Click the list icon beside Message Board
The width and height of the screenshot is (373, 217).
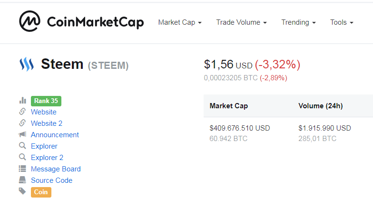click(x=22, y=169)
